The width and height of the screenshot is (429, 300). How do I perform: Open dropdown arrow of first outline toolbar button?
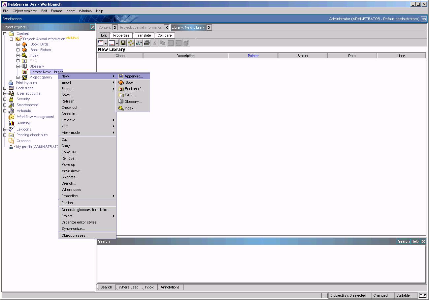tap(106, 43)
